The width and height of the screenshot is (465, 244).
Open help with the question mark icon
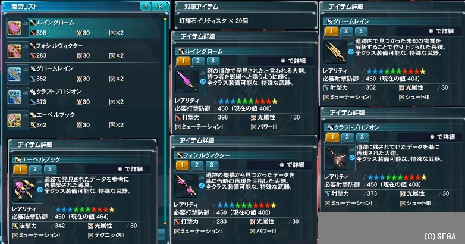click(145, 7)
